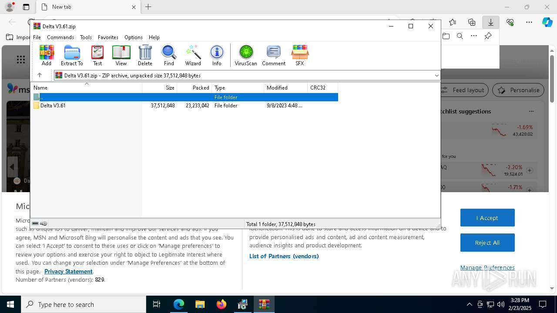The height and width of the screenshot is (313, 557).
Task: Sort by Modified column header
Action: coord(286,88)
